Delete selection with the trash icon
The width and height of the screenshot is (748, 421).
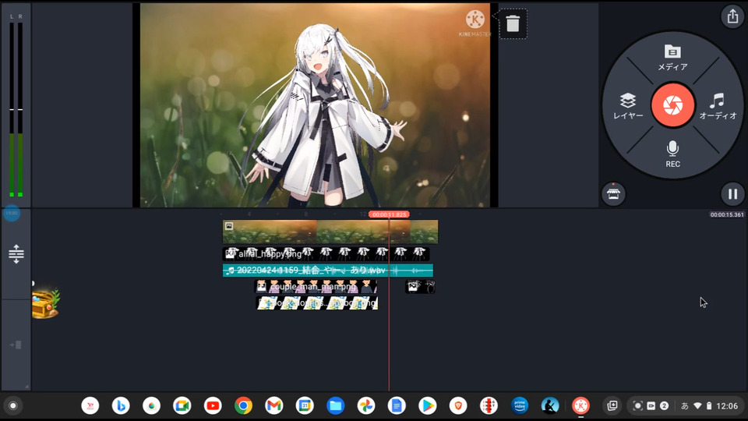513,23
